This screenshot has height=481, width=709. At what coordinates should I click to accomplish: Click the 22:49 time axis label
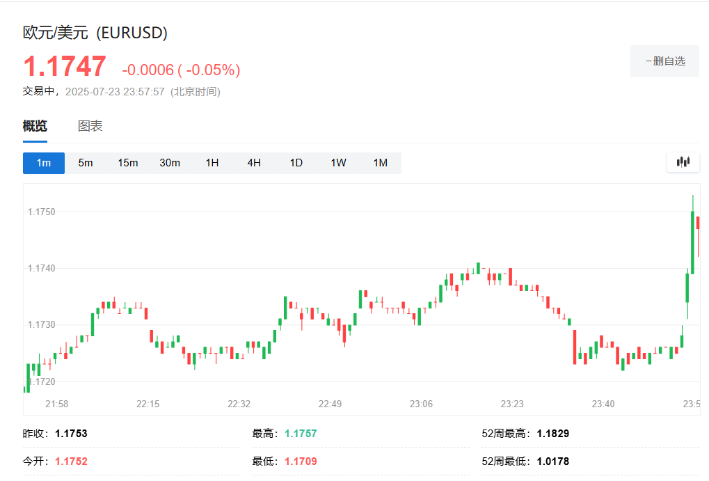pyautogui.click(x=330, y=404)
